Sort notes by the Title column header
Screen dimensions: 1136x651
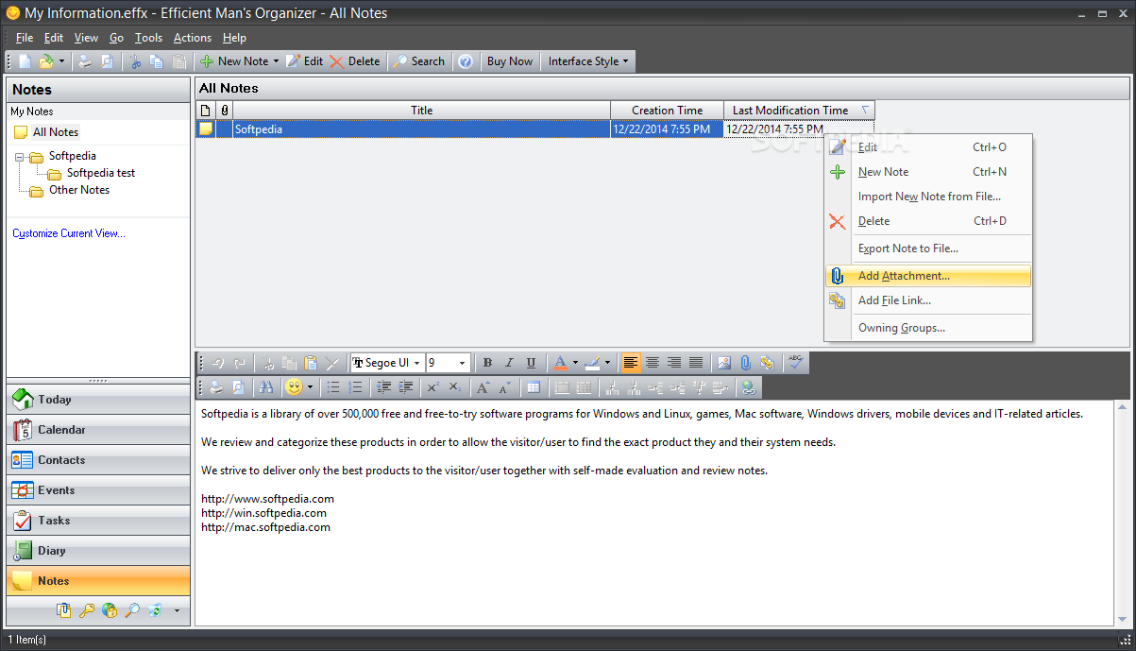point(422,111)
